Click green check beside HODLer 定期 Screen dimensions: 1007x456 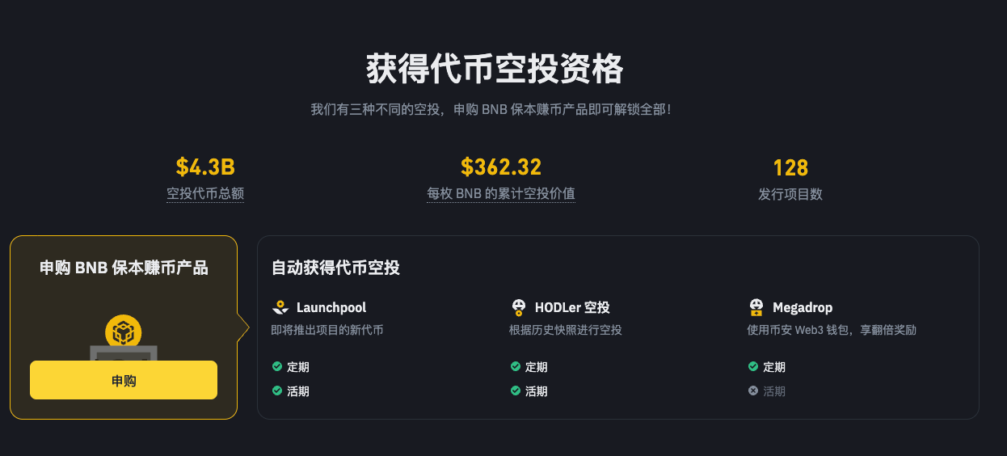coord(516,366)
